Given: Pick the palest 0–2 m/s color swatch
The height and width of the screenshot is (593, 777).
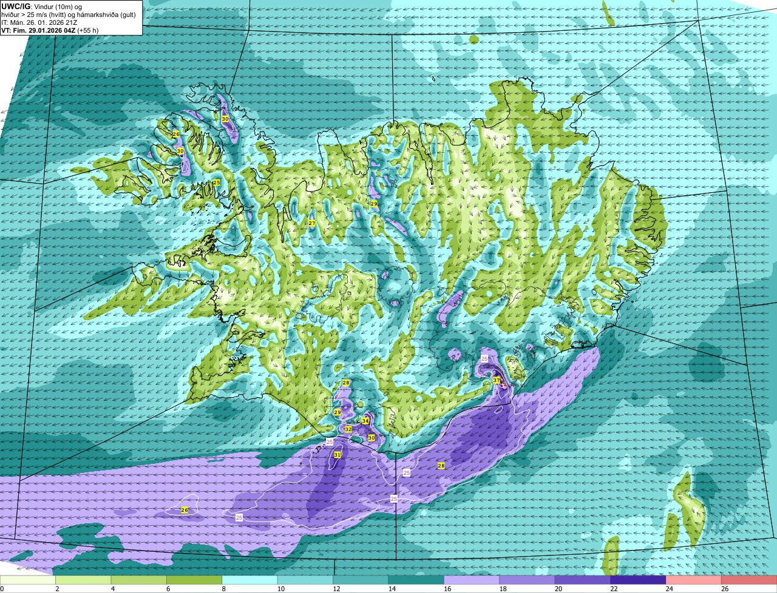Looking at the screenshot, I should pyautogui.click(x=27, y=580).
